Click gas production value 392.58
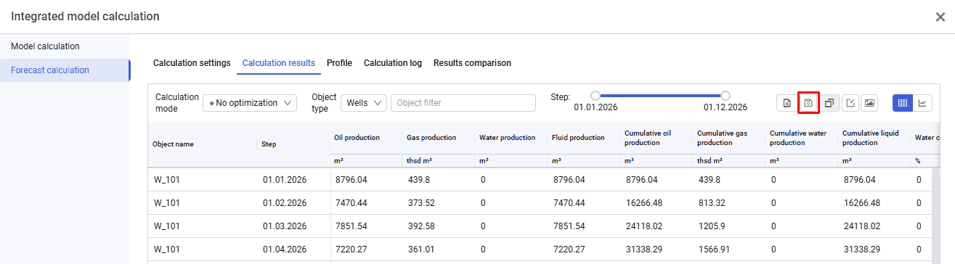 pos(421,226)
